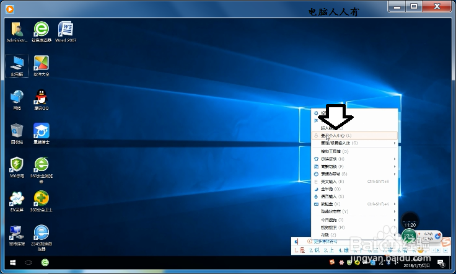Toggle 英文输入 (E) English input mode
The height and width of the screenshot is (274, 456).
pos(354,182)
